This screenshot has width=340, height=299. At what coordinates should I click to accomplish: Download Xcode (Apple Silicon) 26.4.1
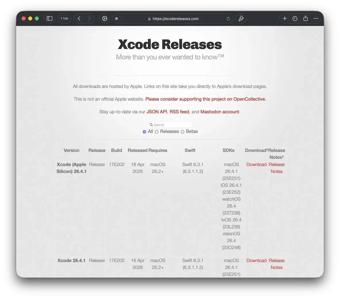(x=256, y=165)
